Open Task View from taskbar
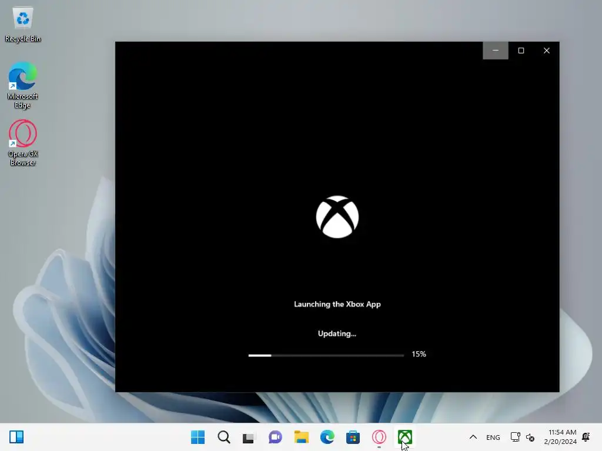This screenshot has height=451, width=602. [249, 437]
